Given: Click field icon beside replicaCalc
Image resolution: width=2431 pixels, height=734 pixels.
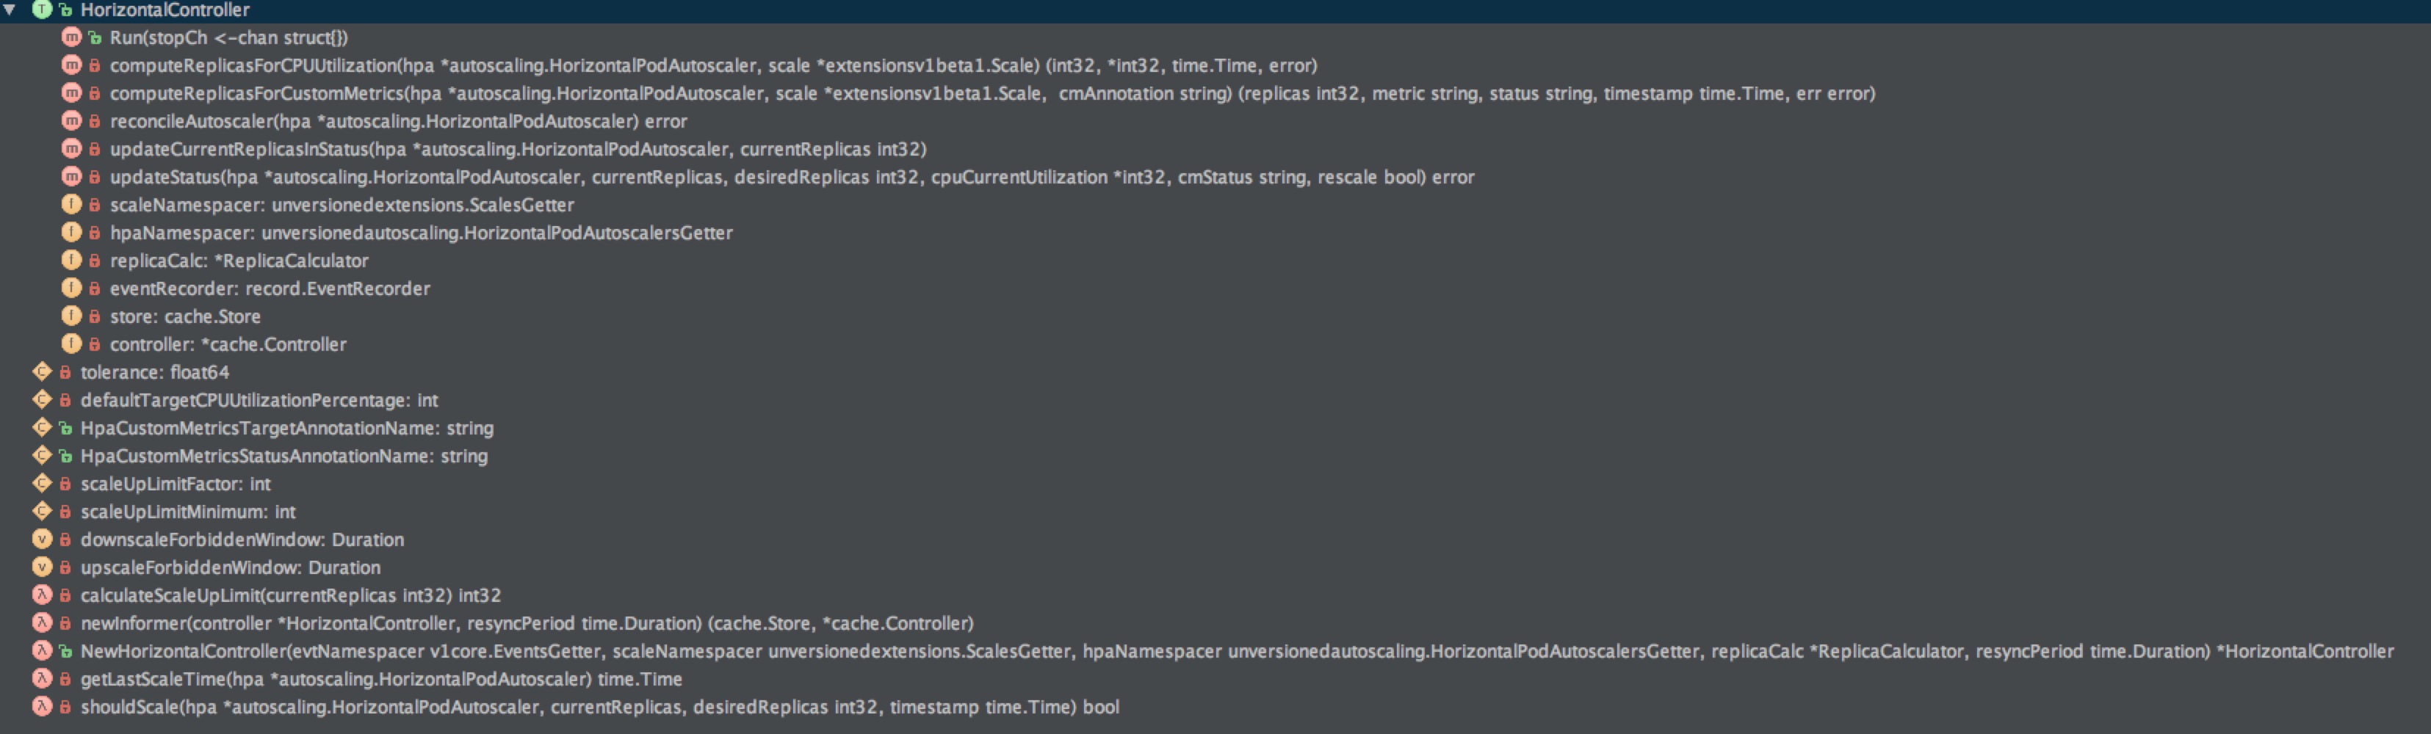Looking at the screenshot, I should pyautogui.click(x=72, y=261).
